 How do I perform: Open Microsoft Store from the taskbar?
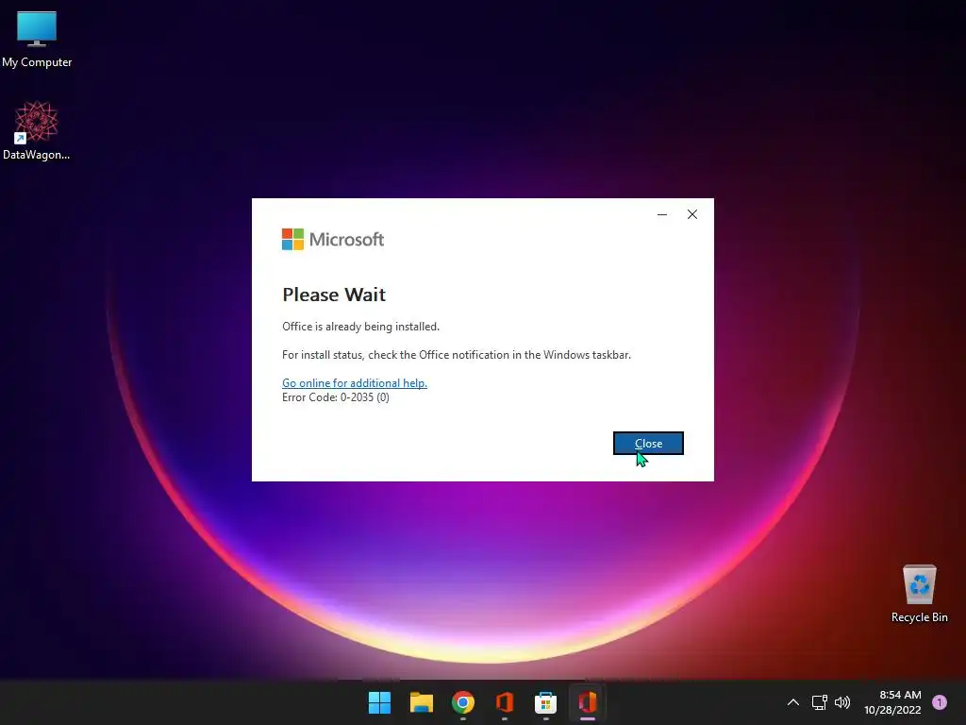pos(546,702)
